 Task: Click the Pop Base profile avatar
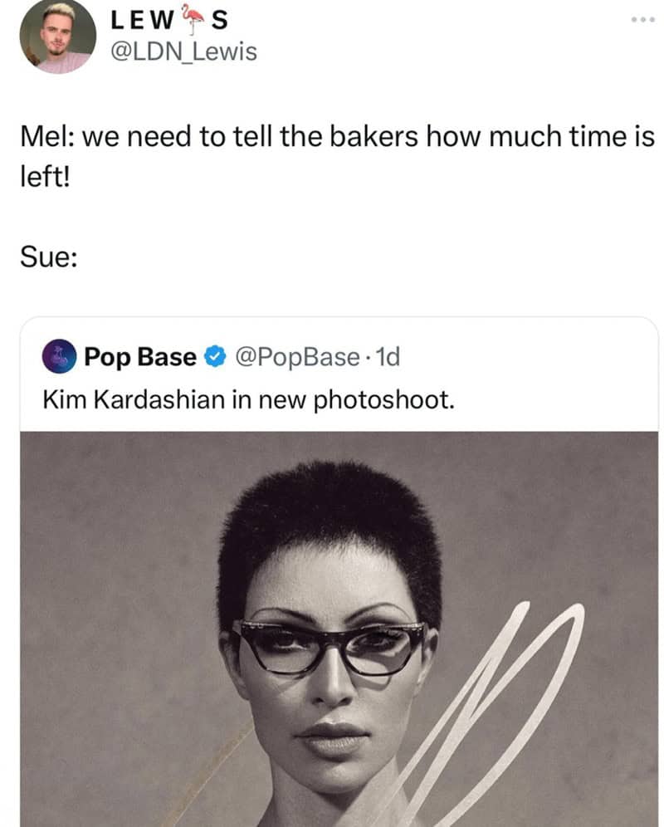pos(59,357)
